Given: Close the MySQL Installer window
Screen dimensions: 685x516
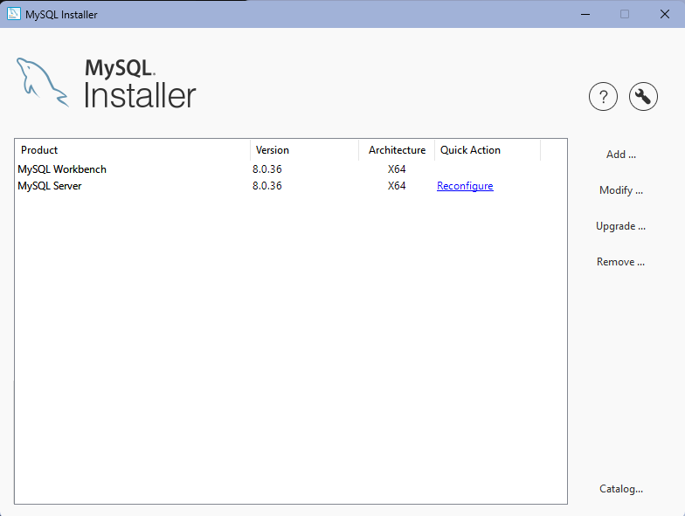Looking at the screenshot, I should point(664,14).
